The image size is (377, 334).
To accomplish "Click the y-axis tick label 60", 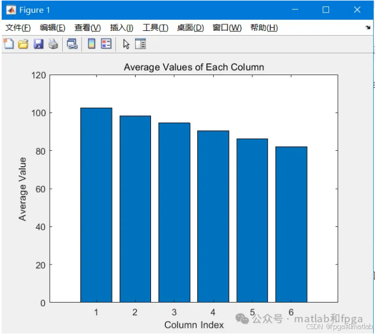I will tap(41, 189).
